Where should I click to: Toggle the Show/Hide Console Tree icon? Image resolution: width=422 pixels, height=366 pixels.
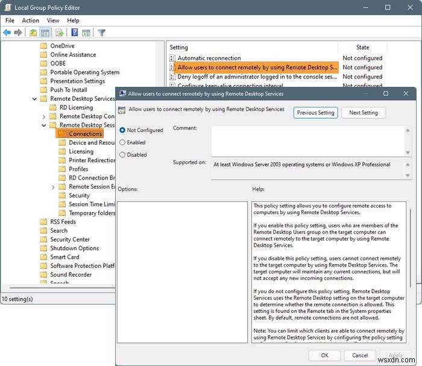(45, 33)
